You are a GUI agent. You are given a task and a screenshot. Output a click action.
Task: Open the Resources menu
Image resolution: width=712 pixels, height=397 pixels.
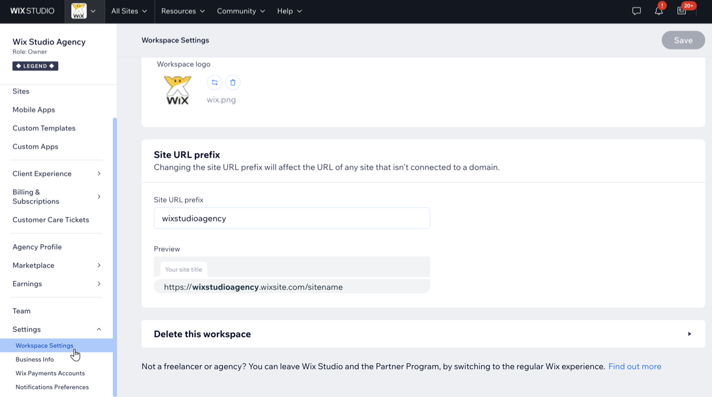point(183,11)
